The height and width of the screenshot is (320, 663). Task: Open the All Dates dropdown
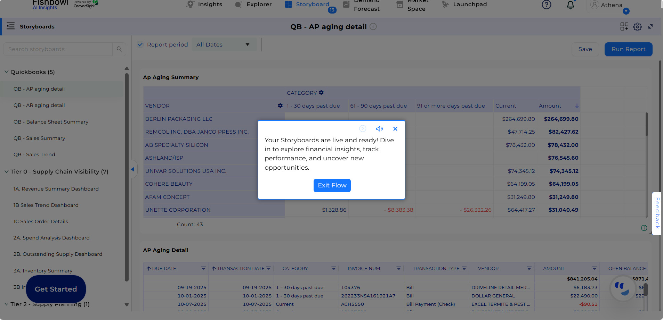point(224,44)
